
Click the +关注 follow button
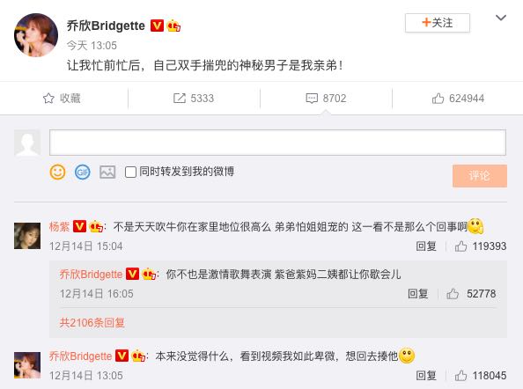click(438, 23)
